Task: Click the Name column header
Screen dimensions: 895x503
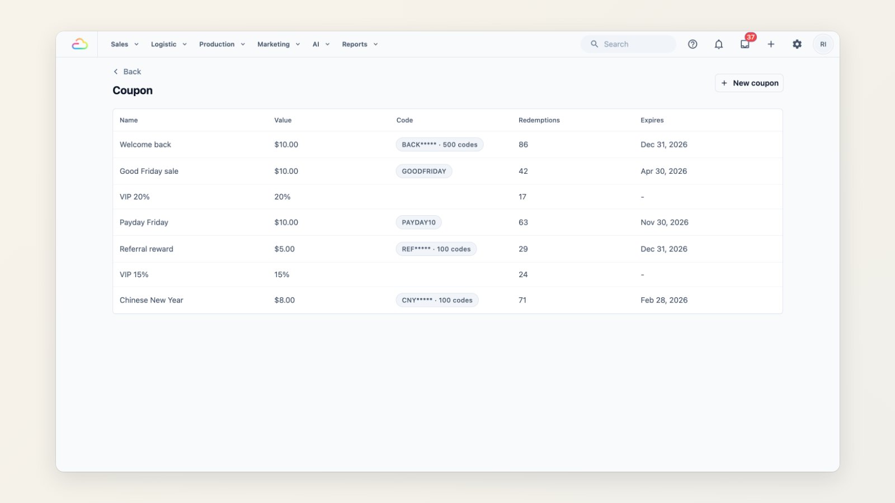Action: (x=129, y=120)
